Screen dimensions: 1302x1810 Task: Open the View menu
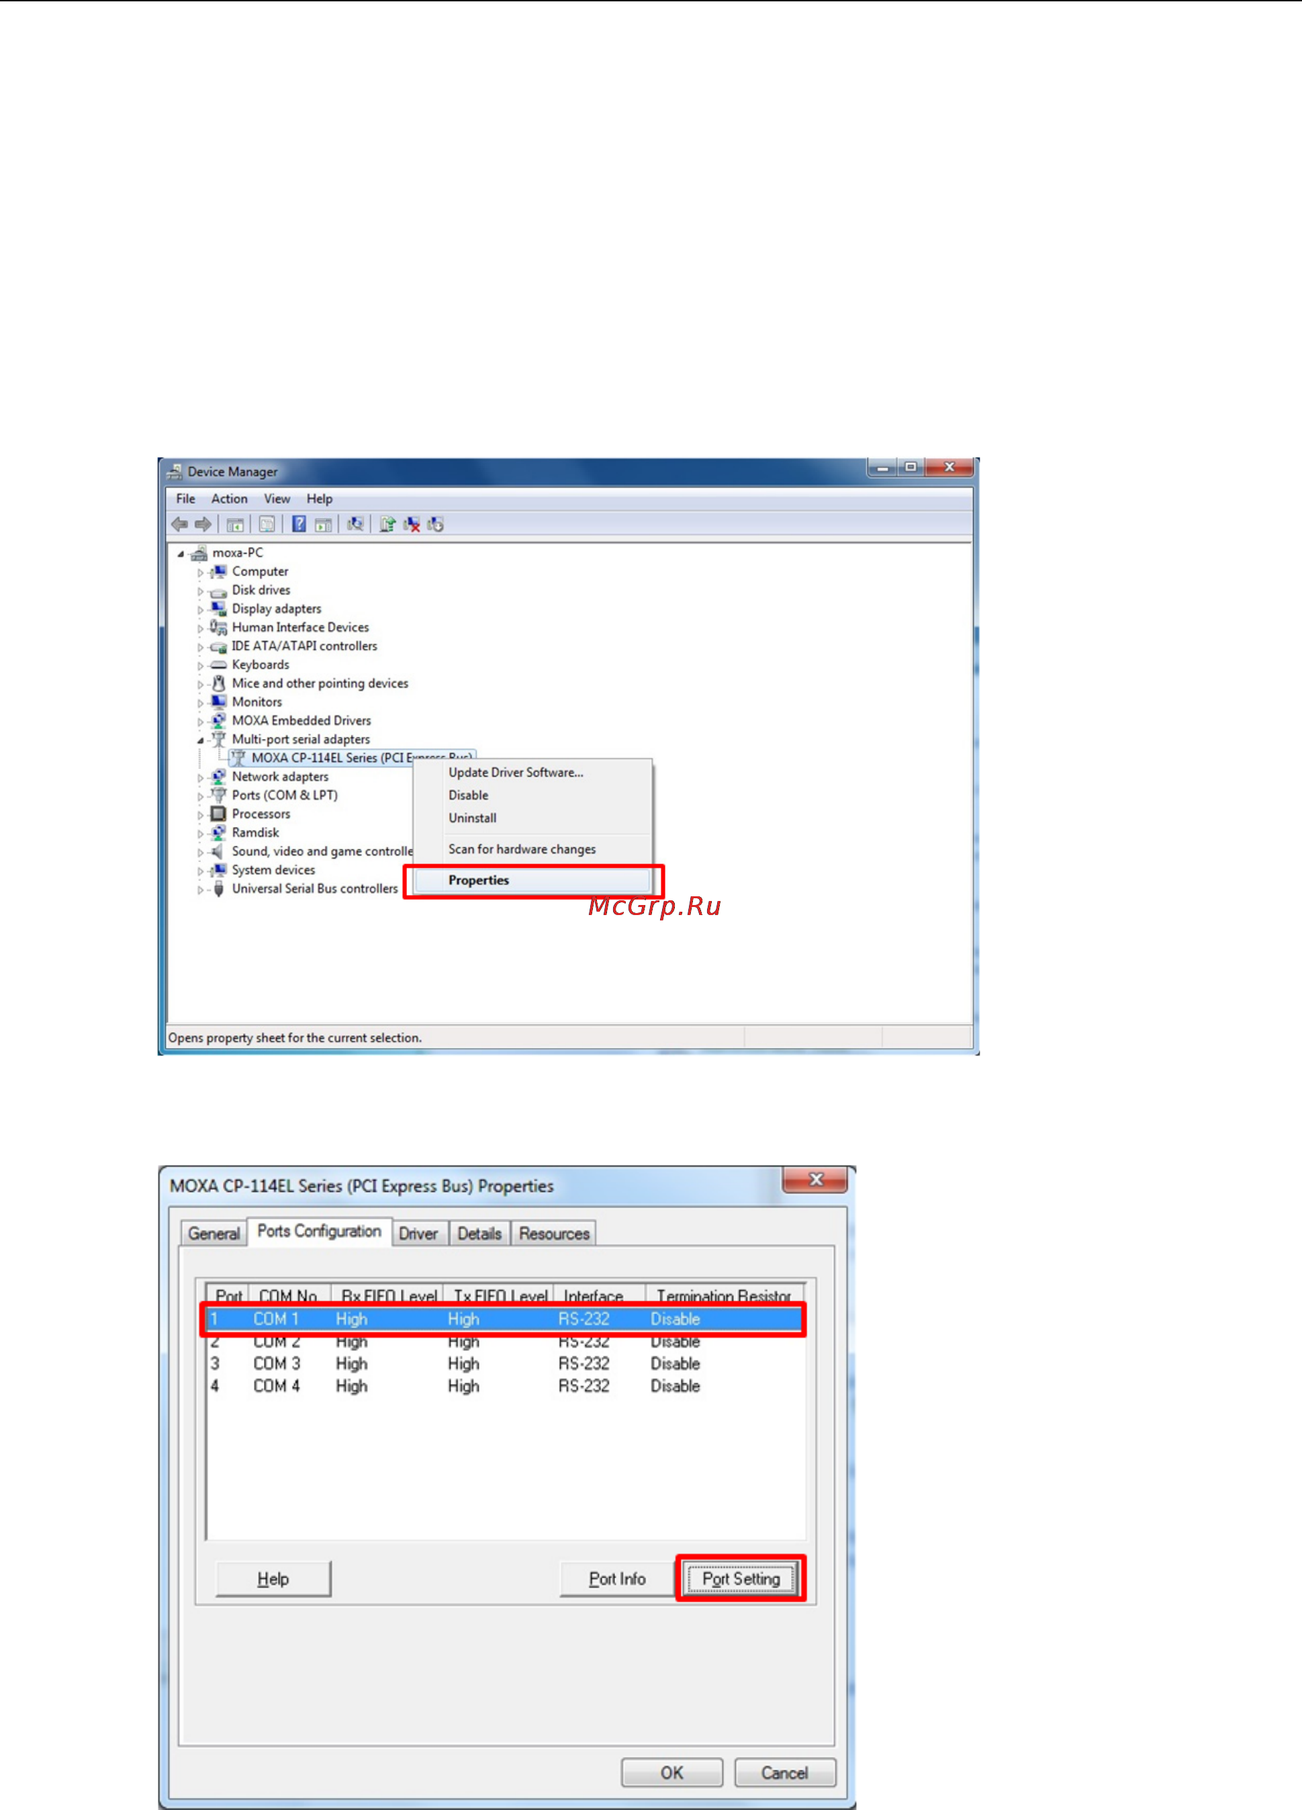[277, 499]
